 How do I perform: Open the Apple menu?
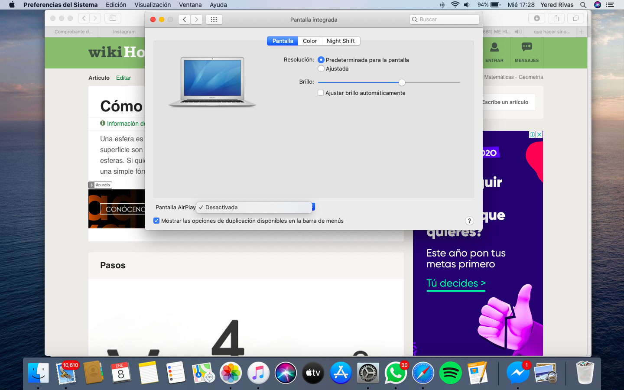(12, 5)
